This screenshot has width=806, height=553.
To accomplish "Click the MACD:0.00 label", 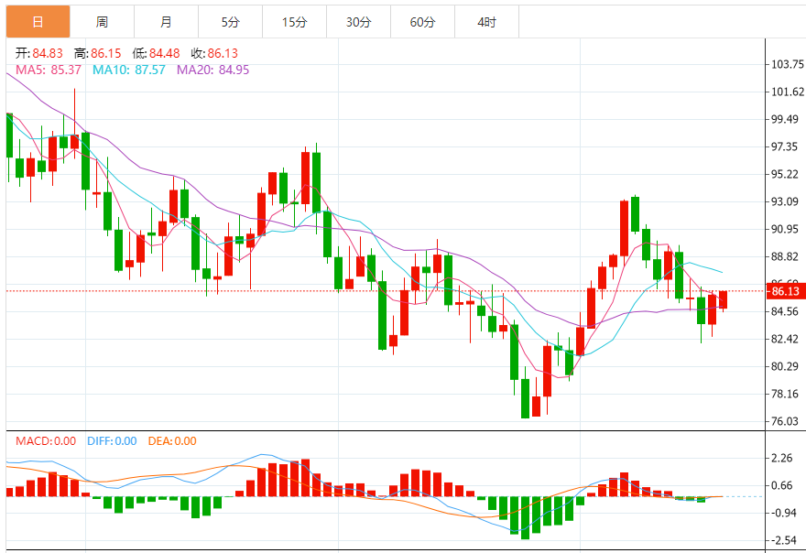I will click(46, 441).
